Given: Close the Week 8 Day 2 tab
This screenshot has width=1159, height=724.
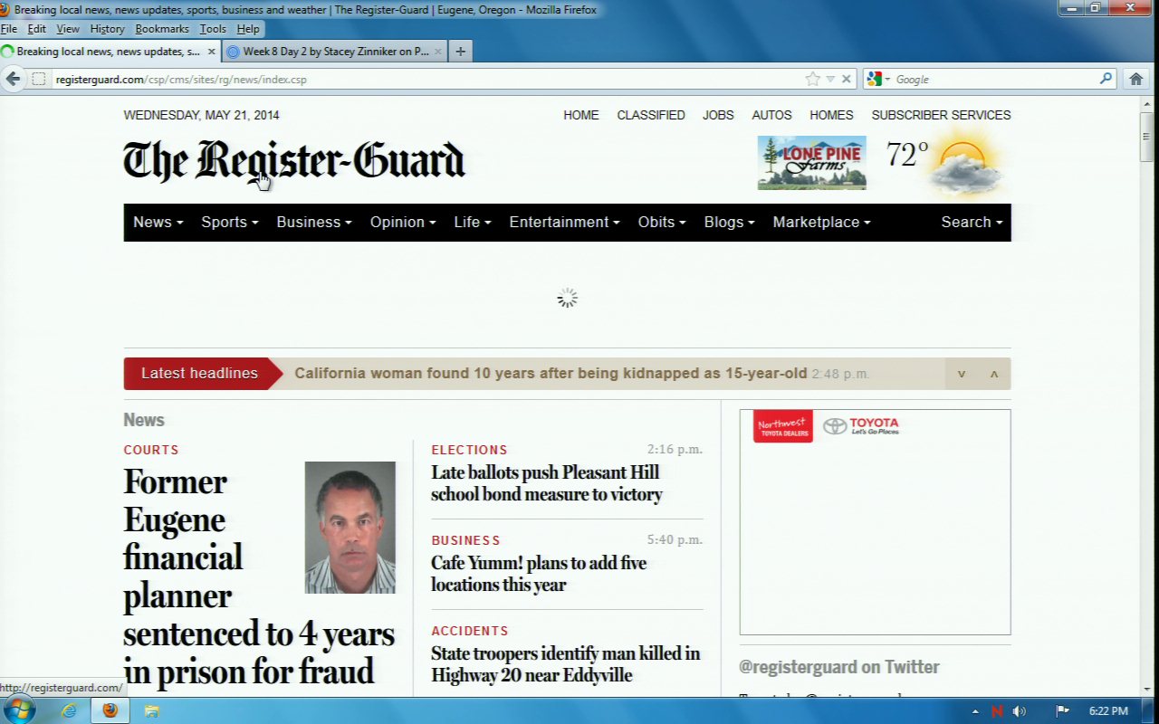Looking at the screenshot, I should (x=438, y=52).
